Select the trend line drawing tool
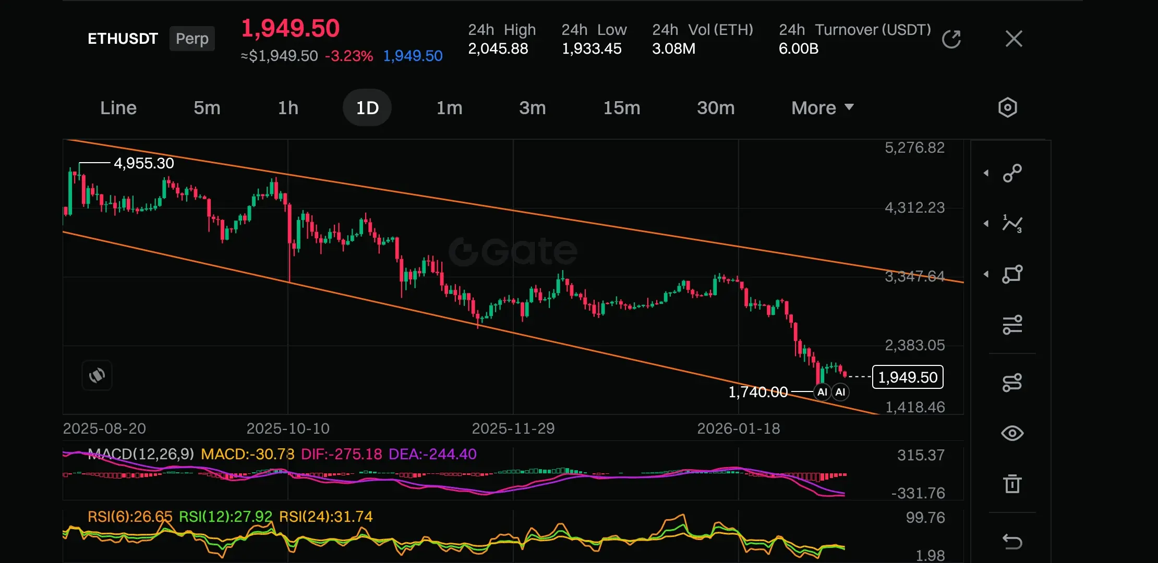This screenshot has width=1158, height=563. pos(1012,173)
